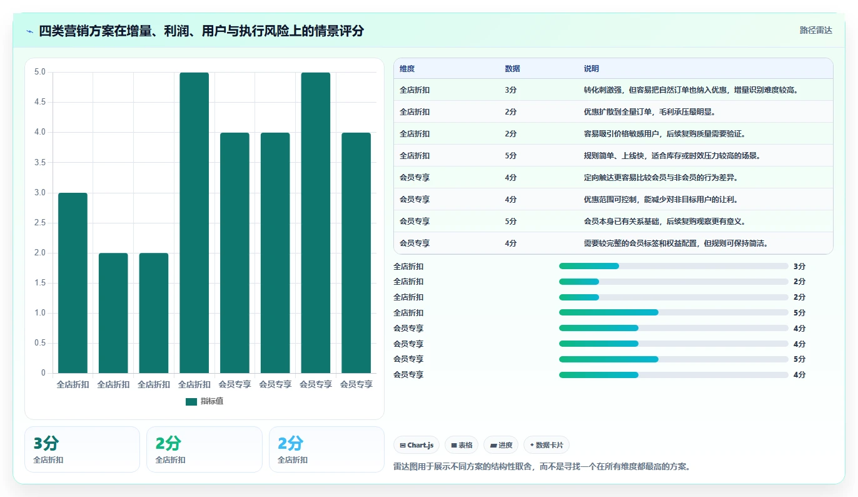858x497 pixels.
Task: Click the 进度 chip
Action: pyautogui.click(x=501, y=445)
